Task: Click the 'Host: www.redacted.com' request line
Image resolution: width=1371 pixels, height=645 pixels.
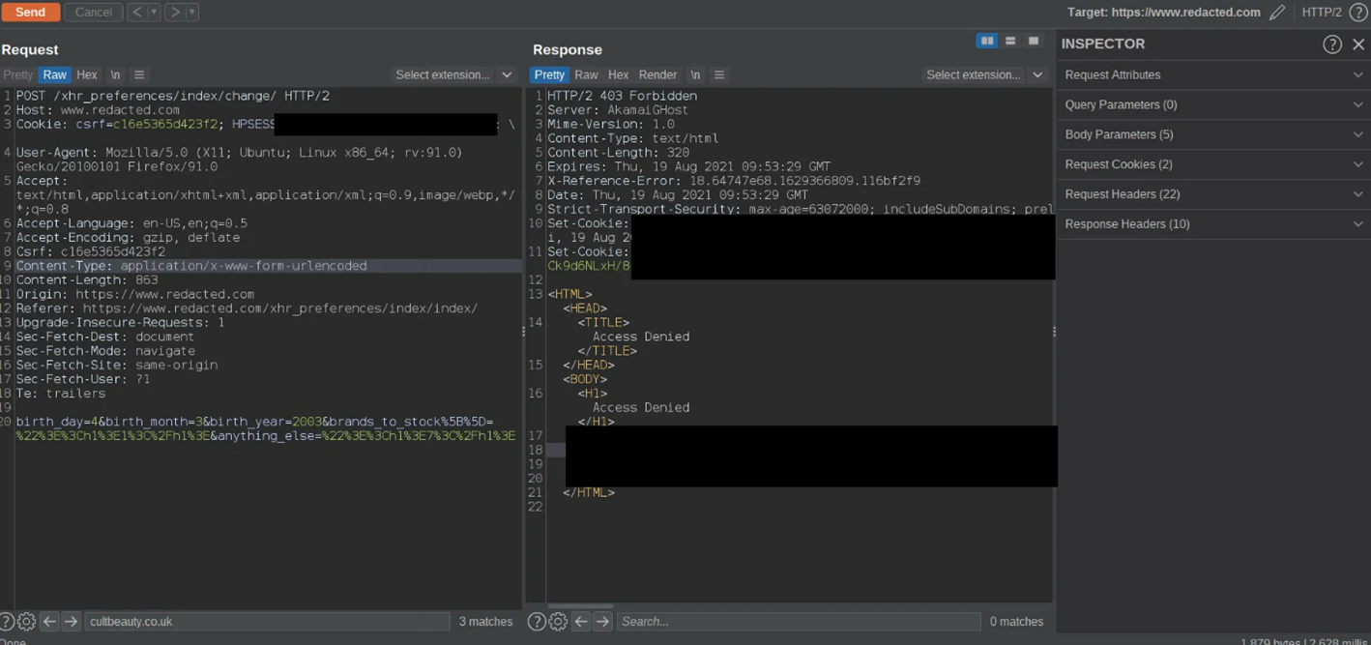Action: (x=98, y=110)
